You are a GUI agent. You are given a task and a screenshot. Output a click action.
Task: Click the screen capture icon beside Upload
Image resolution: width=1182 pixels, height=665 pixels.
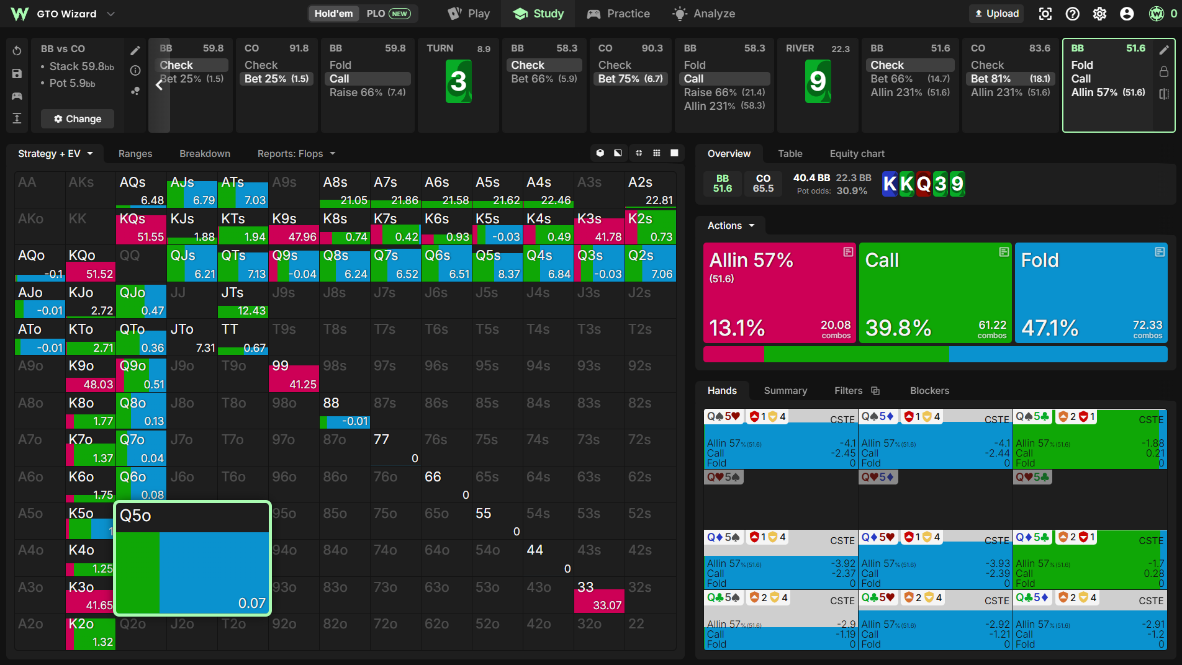coord(1045,14)
